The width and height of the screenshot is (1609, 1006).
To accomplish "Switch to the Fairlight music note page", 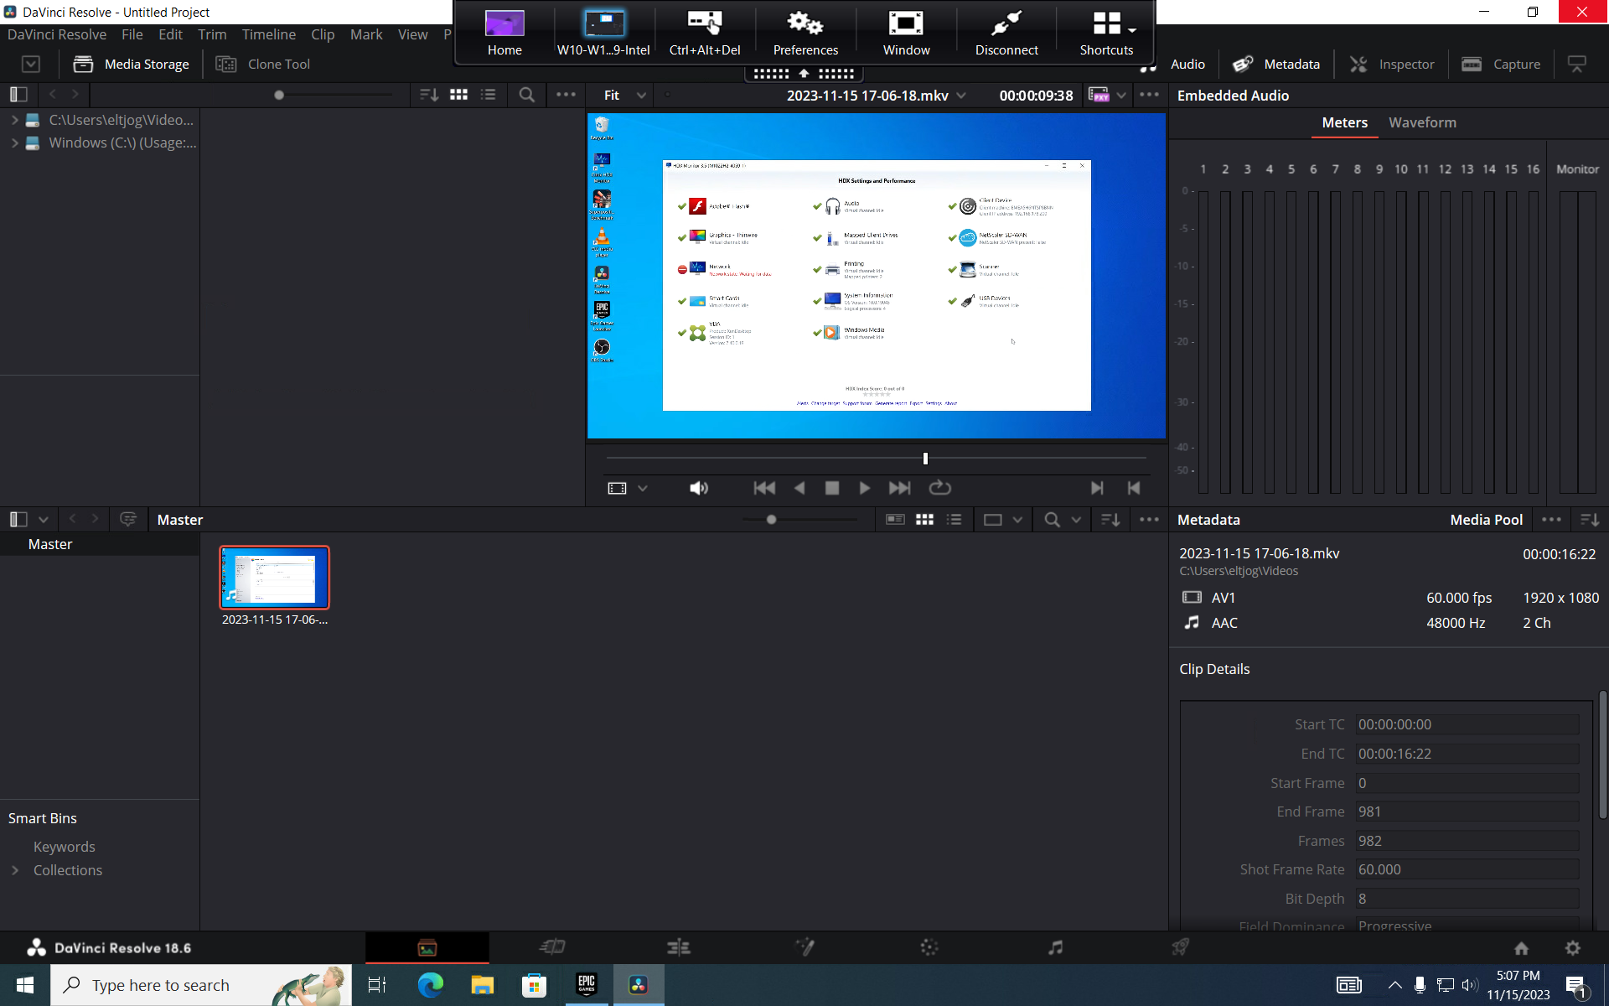I will (x=1055, y=947).
